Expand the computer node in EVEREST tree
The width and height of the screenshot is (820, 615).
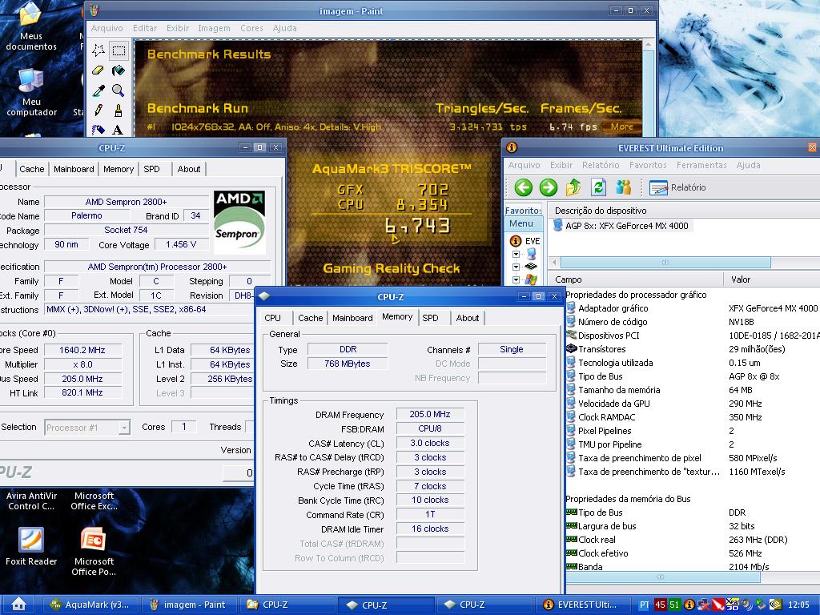tap(517, 255)
